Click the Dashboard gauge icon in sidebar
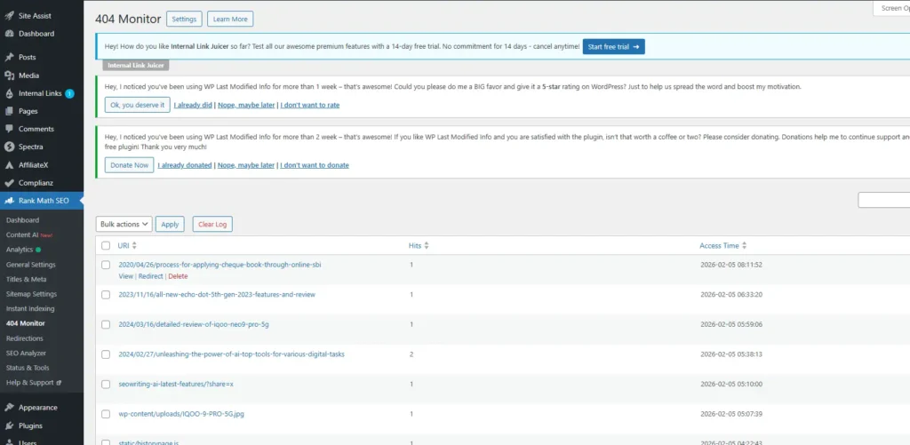The height and width of the screenshot is (445, 910). (9, 34)
